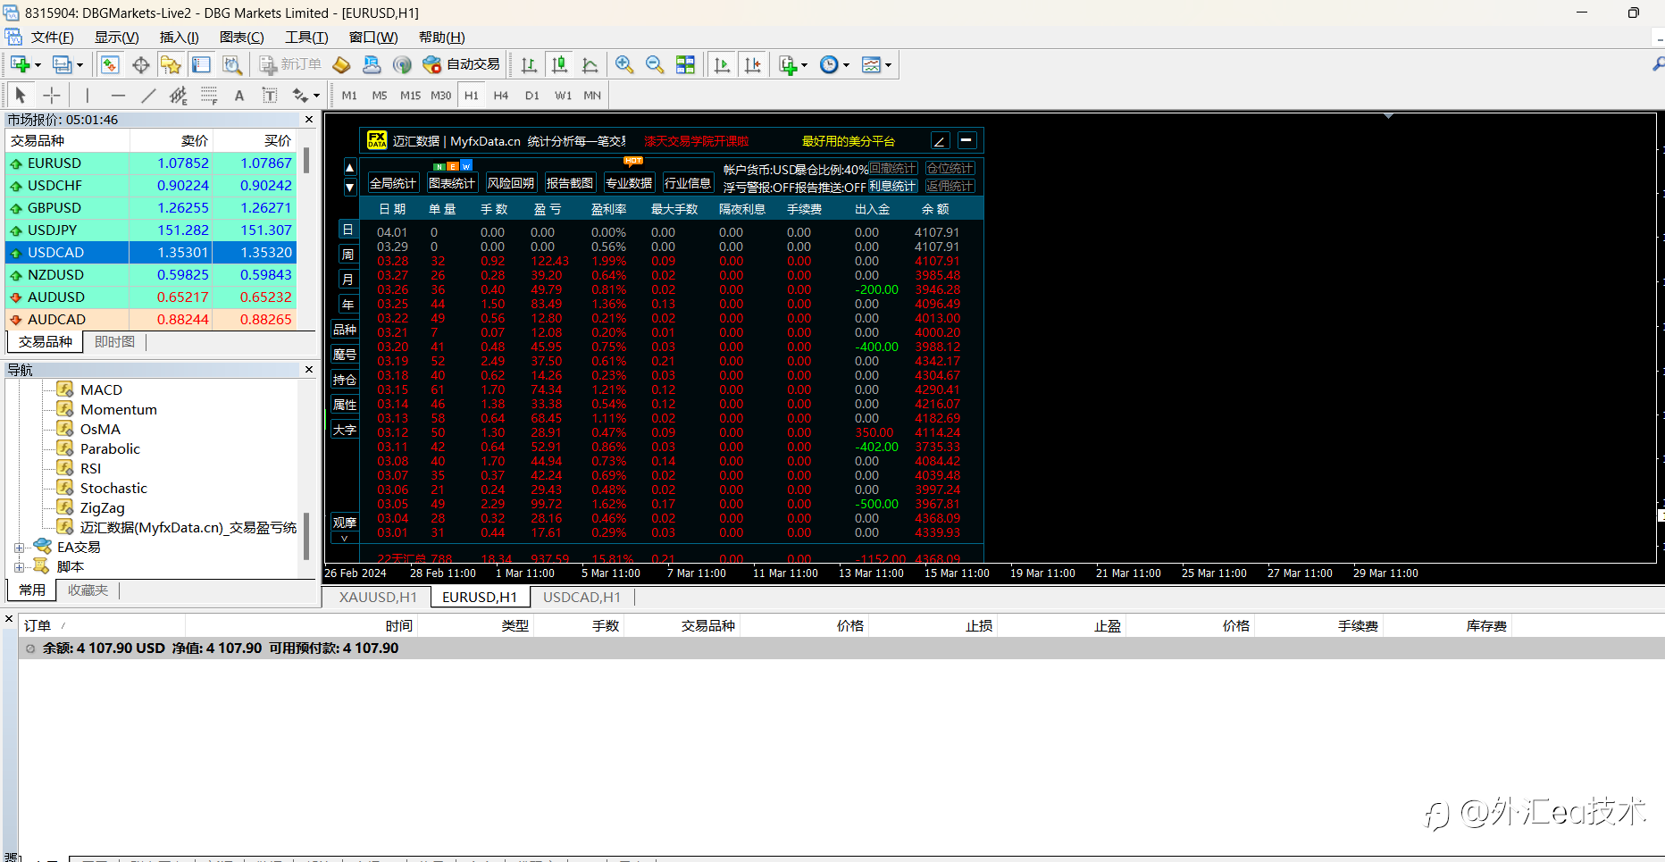Open the Strategy Tester magnifier icon
The image size is (1665, 862).
(x=232, y=64)
